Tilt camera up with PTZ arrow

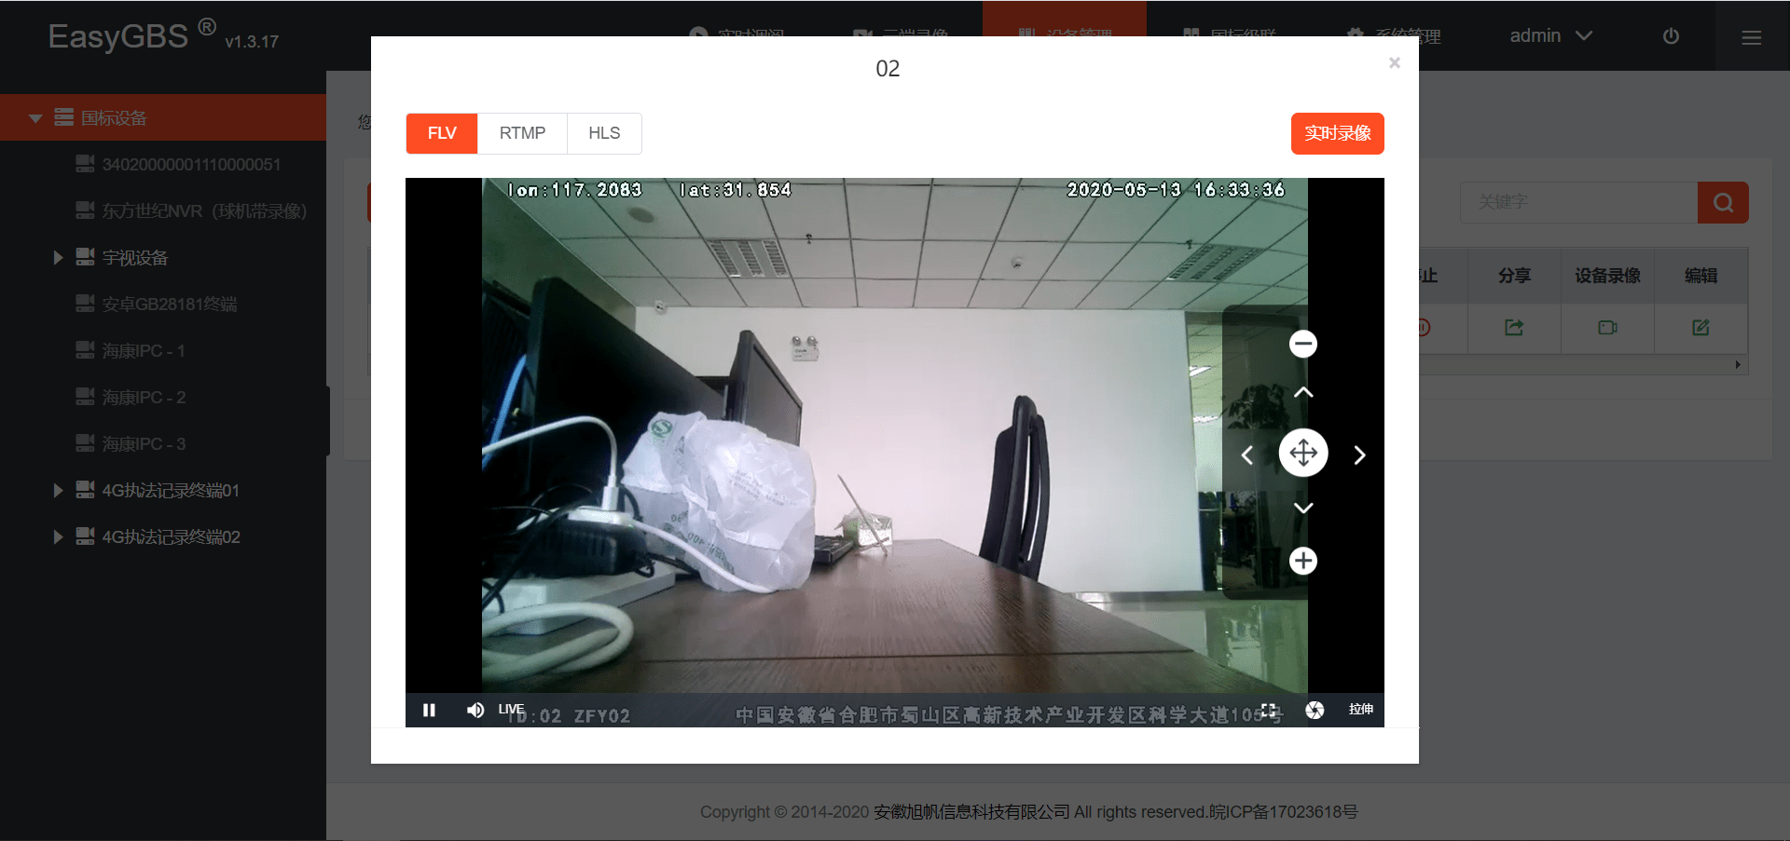click(1303, 392)
